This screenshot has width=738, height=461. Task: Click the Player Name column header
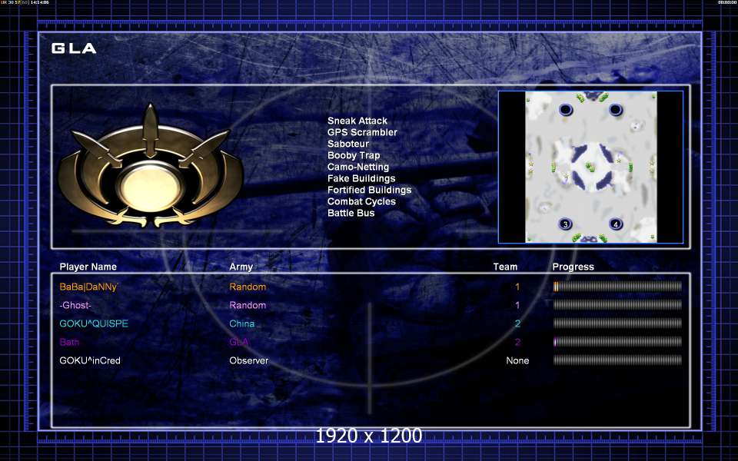(88, 267)
